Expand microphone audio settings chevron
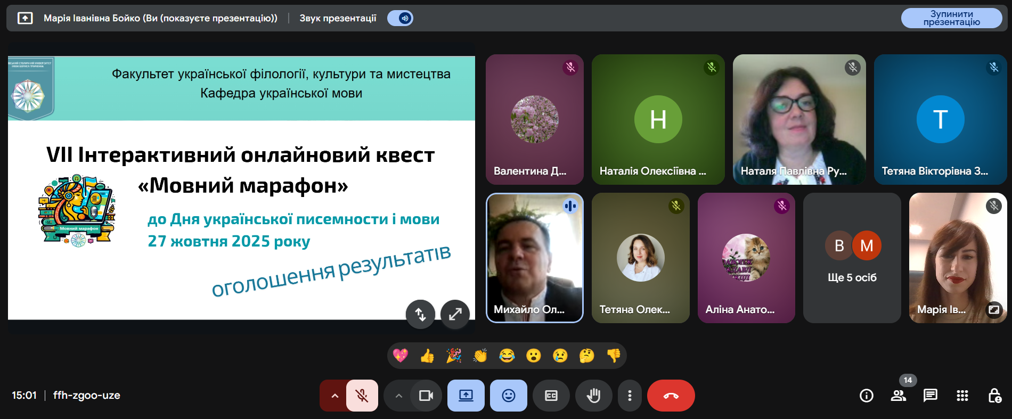The width and height of the screenshot is (1012, 419). (x=334, y=396)
